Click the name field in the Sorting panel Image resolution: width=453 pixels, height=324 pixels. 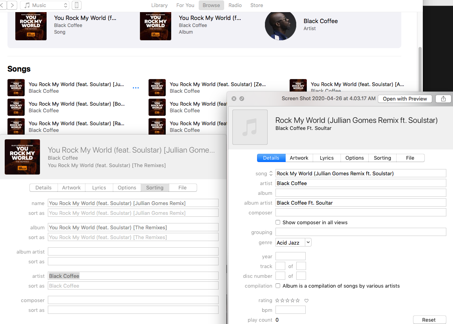click(133, 203)
